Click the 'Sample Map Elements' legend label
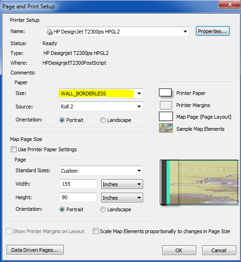The height and width of the screenshot is (262, 241). pos(200,129)
